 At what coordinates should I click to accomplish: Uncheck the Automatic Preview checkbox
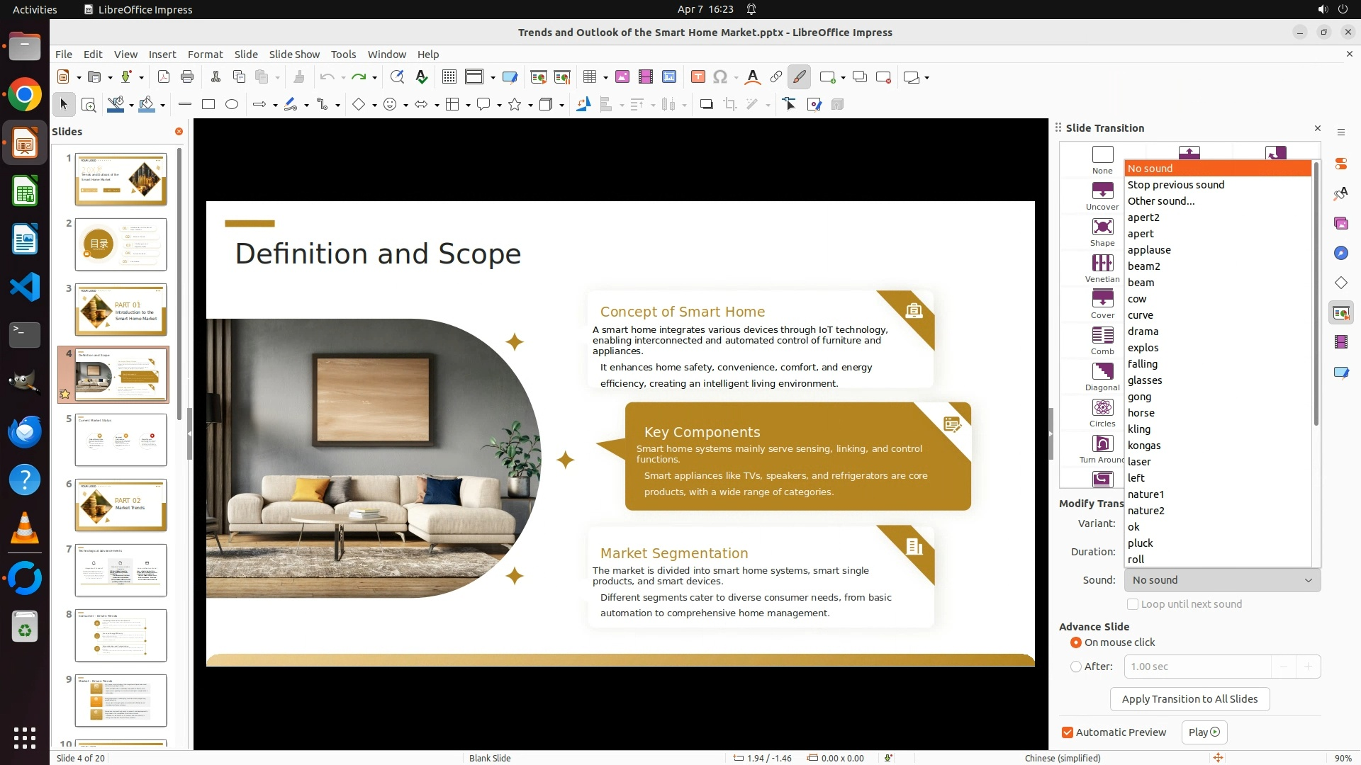(1068, 732)
